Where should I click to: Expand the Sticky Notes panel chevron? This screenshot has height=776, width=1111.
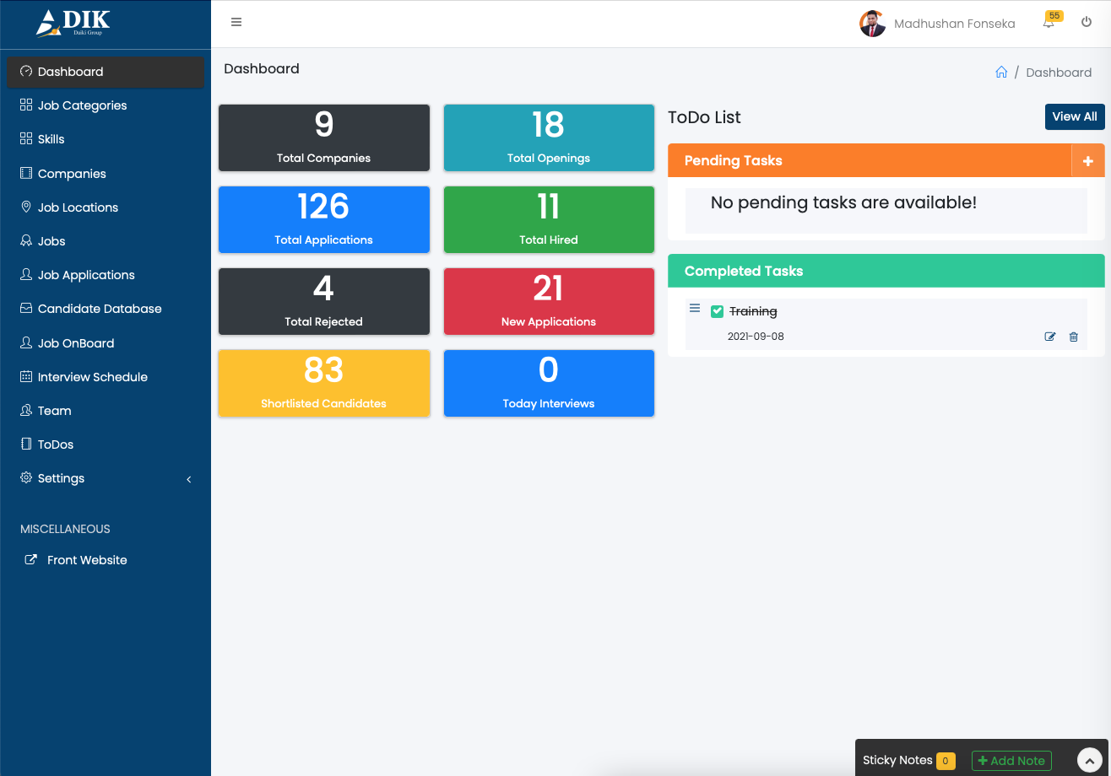tap(1090, 760)
